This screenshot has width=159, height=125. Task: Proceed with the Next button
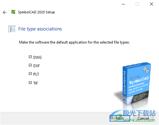pyautogui.click(x=120, y=118)
